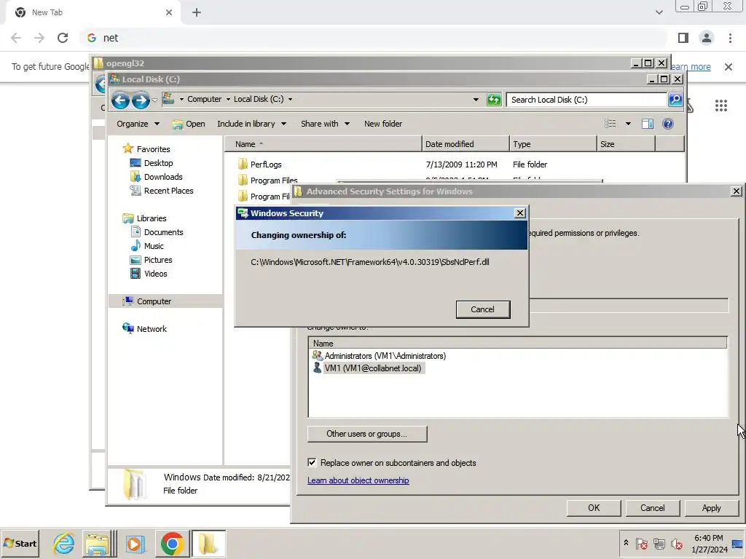Show hidden tray icons arrow
The width and height of the screenshot is (746, 559).
[x=626, y=542]
